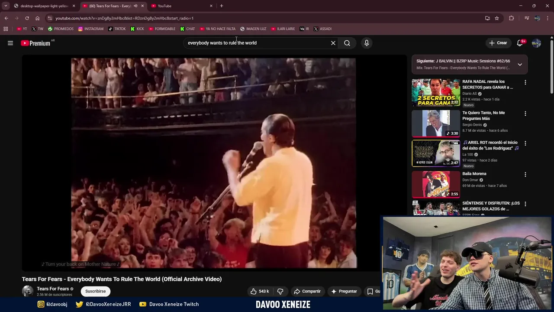The image size is (554, 312).
Task: Open the YouTube account avatar menu
Action: click(x=536, y=43)
